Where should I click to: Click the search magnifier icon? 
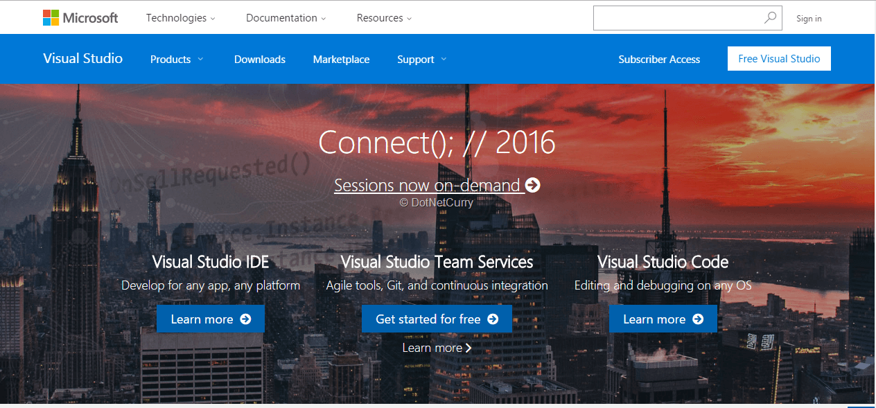771,18
